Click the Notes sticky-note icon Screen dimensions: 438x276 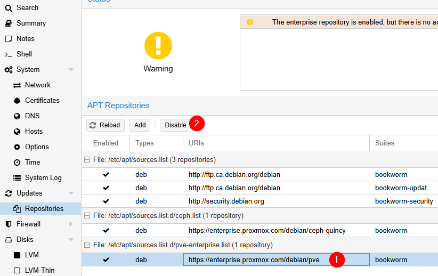pos(8,39)
